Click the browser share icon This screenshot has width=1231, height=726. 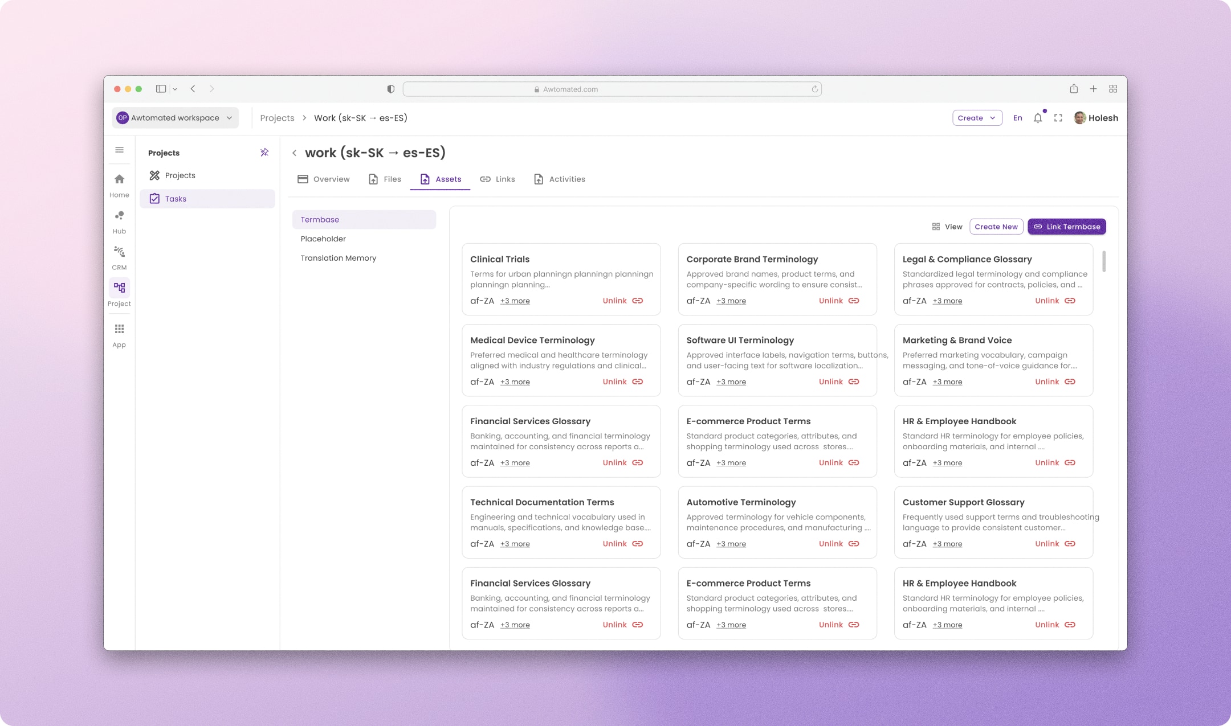tap(1074, 89)
